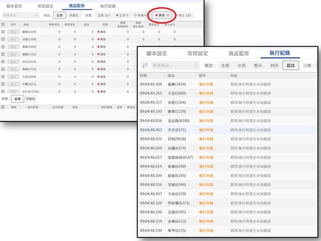Filter log type by 交易
This screenshot has width=321, height=241.
click(241, 66)
